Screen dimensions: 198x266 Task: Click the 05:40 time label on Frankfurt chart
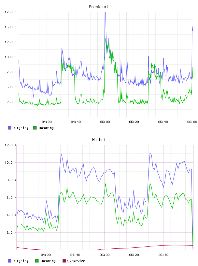(x=163, y=122)
